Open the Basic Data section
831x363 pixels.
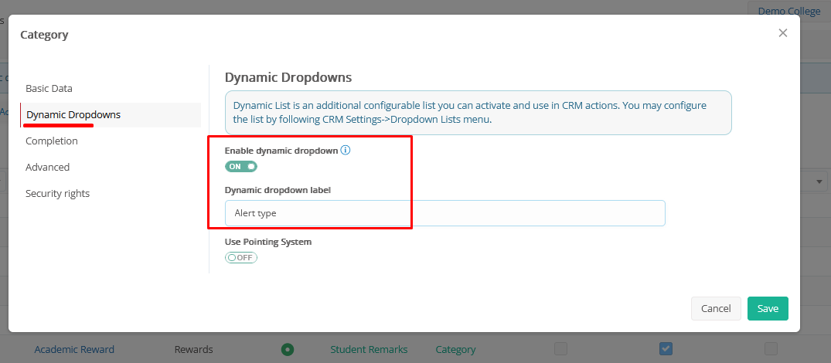point(49,89)
